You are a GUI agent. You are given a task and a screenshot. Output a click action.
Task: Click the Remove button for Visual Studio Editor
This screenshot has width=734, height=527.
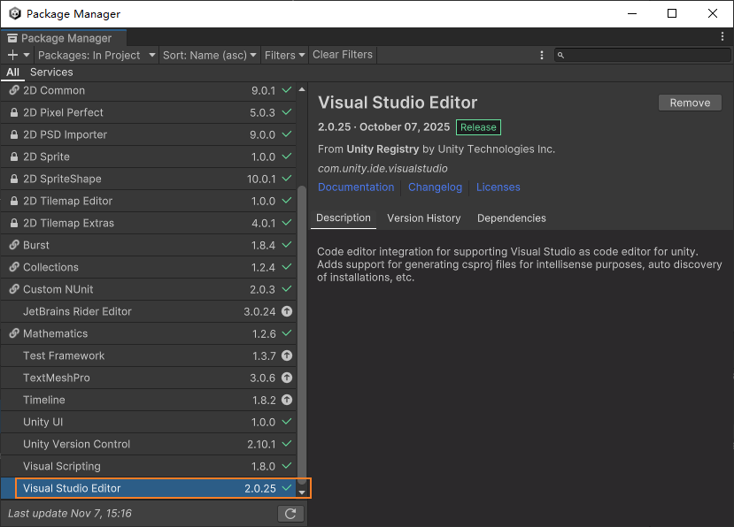pyautogui.click(x=690, y=103)
